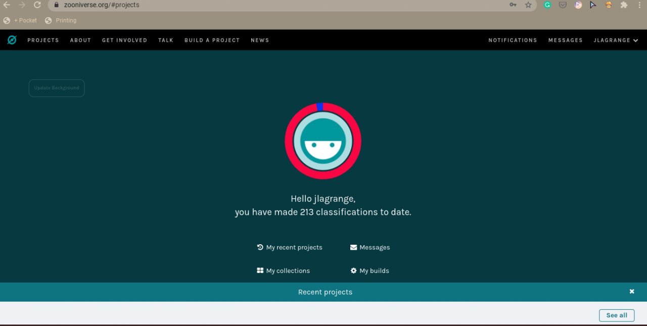Screen dimensions: 647x326
Task: Expand the JLAGRANGE account dropdown
Action: click(616, 40)
